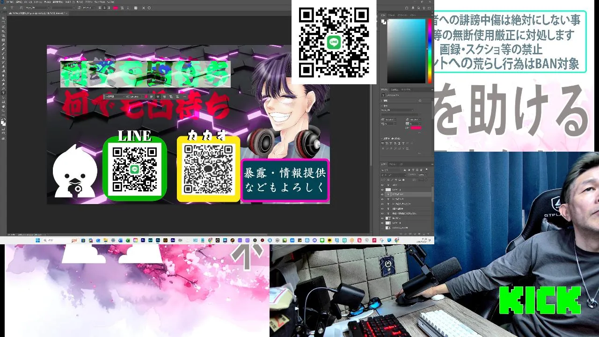Viewport: 599px width, 337px height.
Task: Click the foreground color swatch in toolbar
Action: point(2,122)
